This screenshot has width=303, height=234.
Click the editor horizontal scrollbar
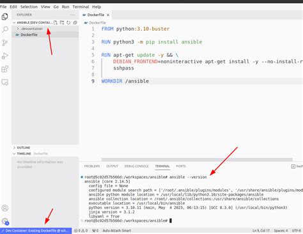point(197,160)
